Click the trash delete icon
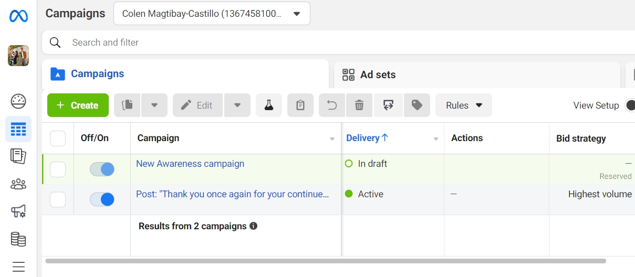 point(359,105)
